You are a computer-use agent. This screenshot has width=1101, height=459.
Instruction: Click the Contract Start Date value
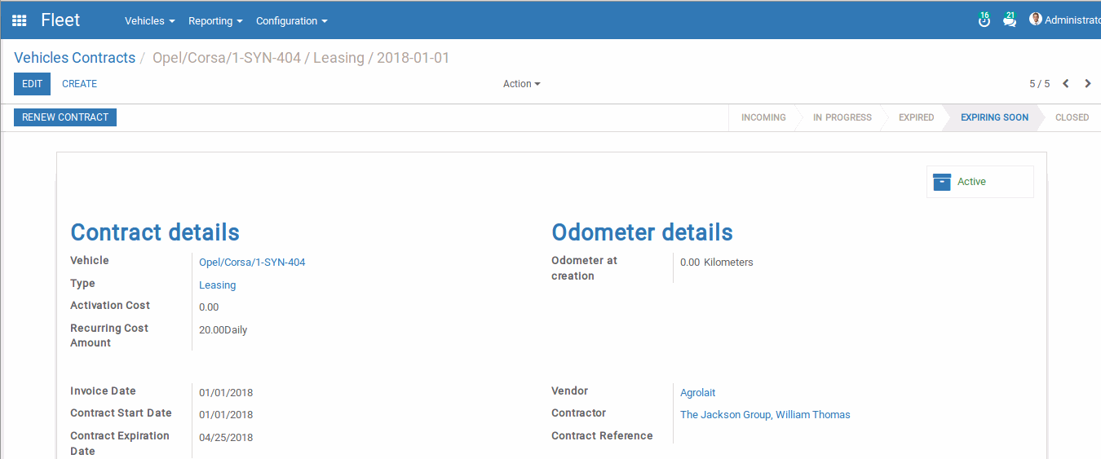pos(226,415)
